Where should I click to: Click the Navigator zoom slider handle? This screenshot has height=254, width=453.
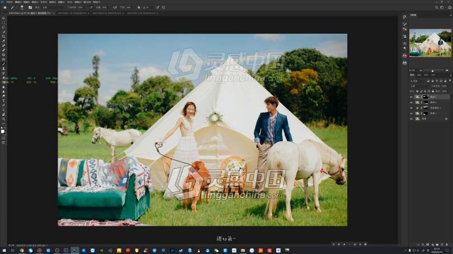pyautogui.click(x=432, y=71)
